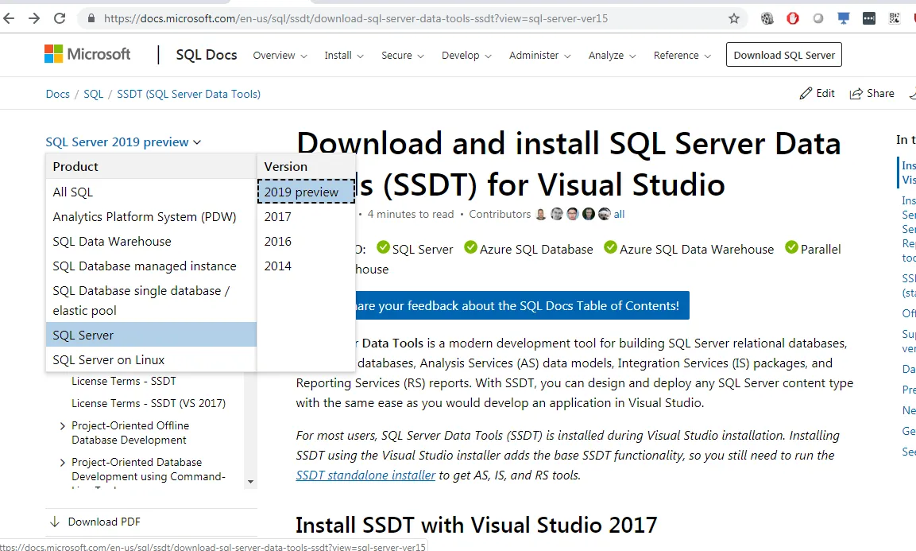The height and width of the screenshot is (551, 916).
Task: Select SQL Database single database / elastic pool
Action: [151, 300]
